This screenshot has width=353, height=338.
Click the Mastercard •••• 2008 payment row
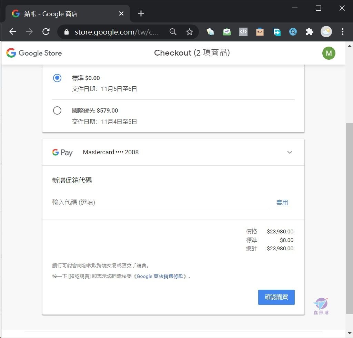pos(173,152)
